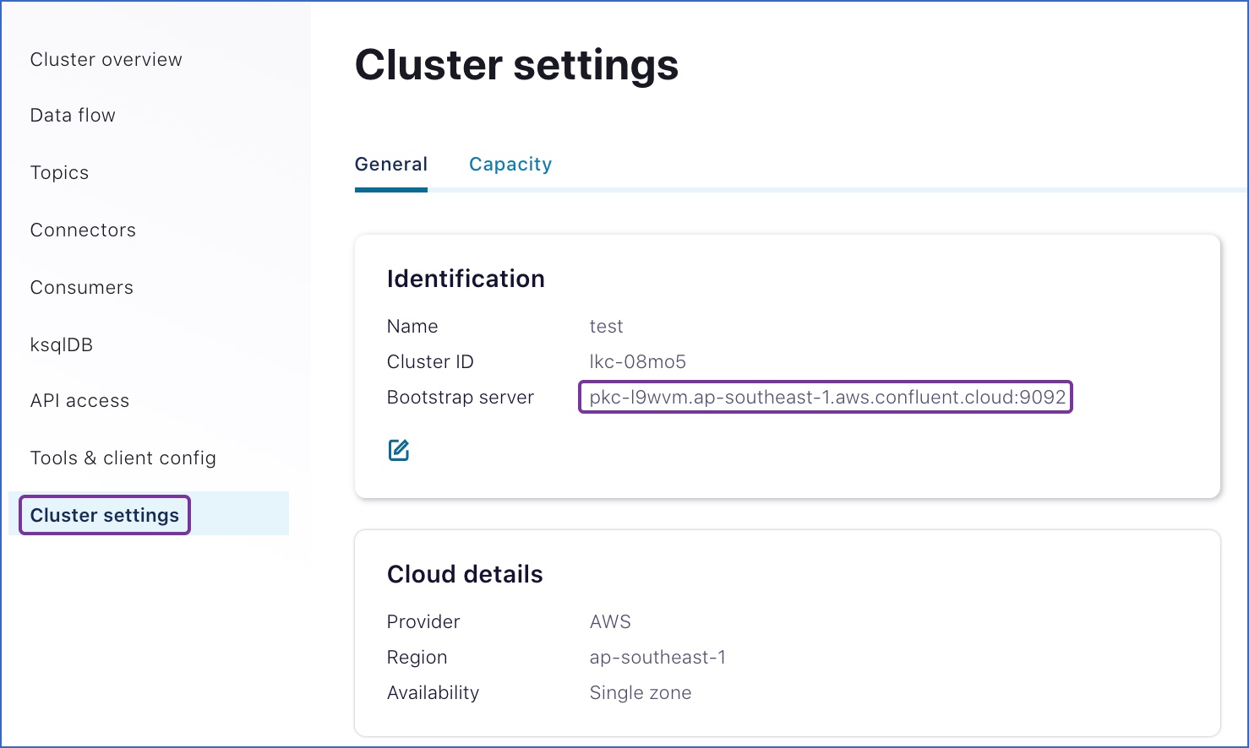The width and height of the screenshot is (1249, 748).
Task: Click the cluster name value test
Action: click(607, 326)
